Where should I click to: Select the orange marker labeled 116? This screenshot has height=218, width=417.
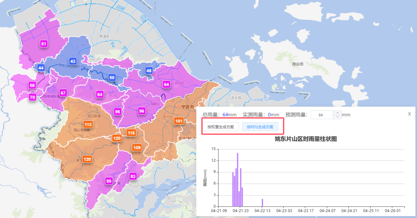tap(131, 133)
